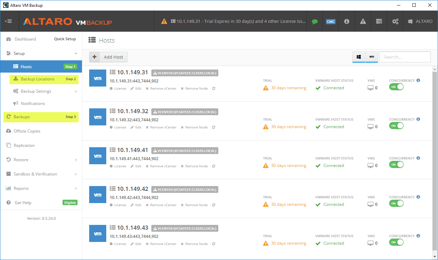
Task: Click the blue vm icon for host 10.1.149.41
Action: pos(98,156)
